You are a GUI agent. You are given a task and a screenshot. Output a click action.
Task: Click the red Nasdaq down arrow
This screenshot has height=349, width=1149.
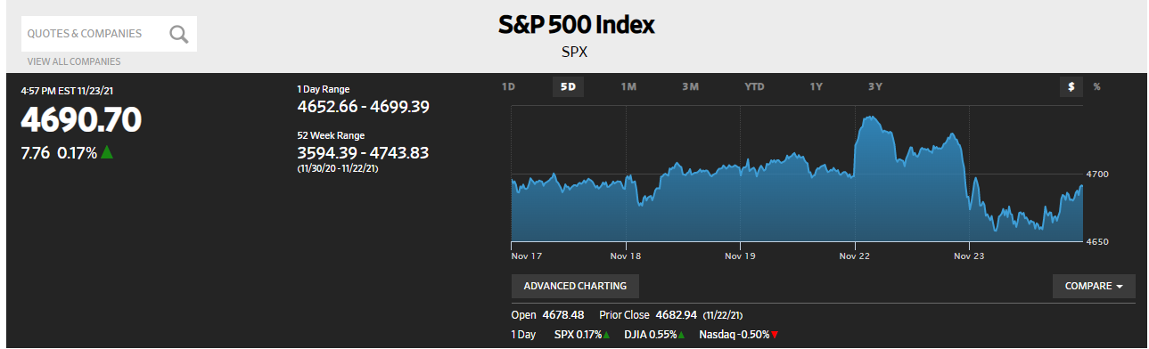[775, 334]
